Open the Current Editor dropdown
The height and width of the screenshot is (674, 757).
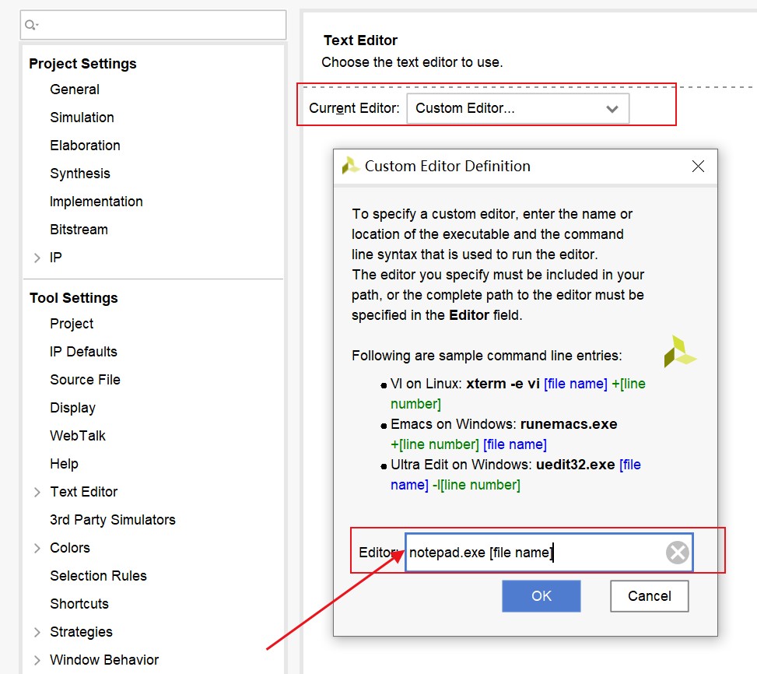pyautogui.click(x=517, y=109)
